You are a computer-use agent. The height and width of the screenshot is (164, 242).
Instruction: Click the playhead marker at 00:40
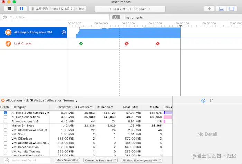[180, 26]
